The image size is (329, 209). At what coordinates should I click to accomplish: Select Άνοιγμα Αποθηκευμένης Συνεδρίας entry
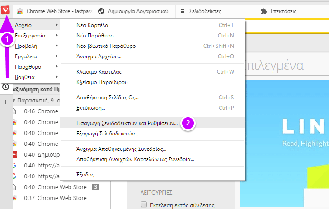(x=153, y=149)
